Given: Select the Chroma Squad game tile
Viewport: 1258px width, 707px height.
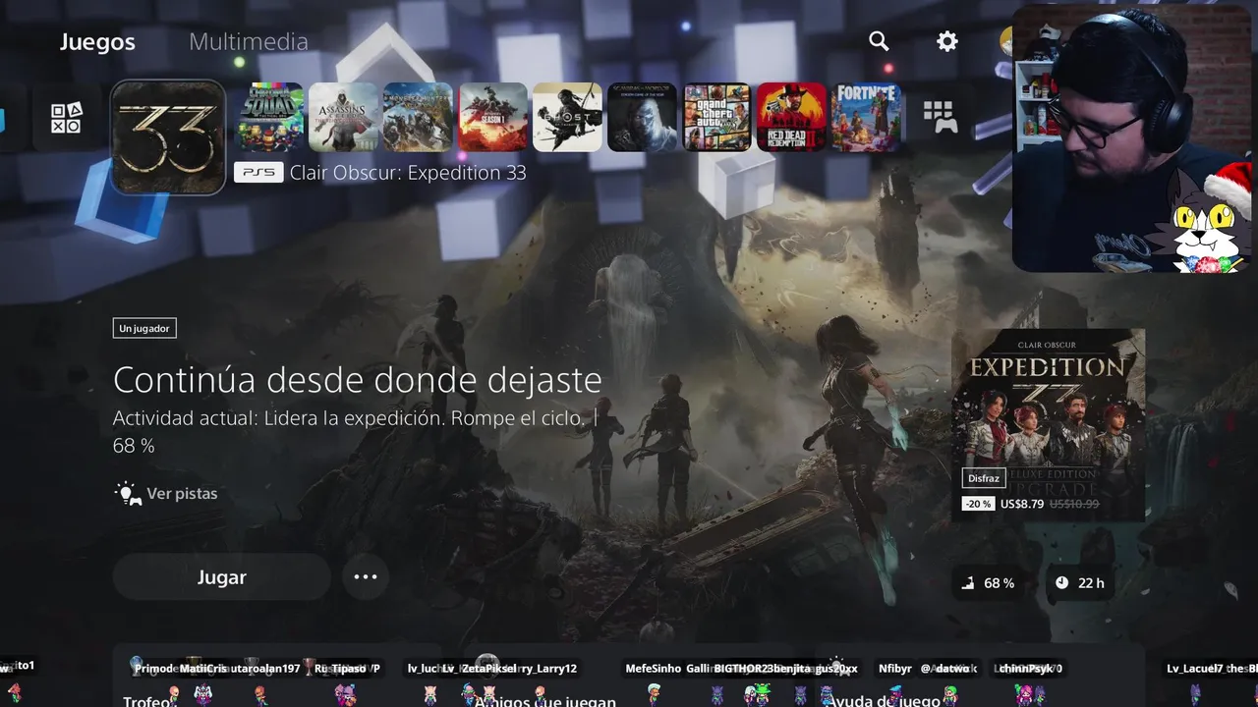Looking at the screenshot, I should [x=270, y=117].
